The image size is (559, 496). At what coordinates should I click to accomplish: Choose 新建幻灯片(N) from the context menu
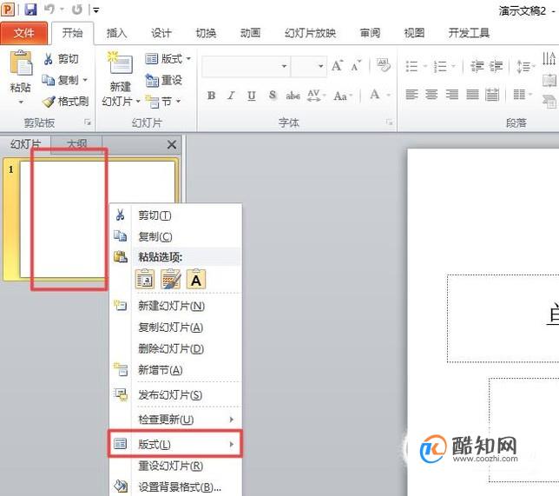pos(175,306)
